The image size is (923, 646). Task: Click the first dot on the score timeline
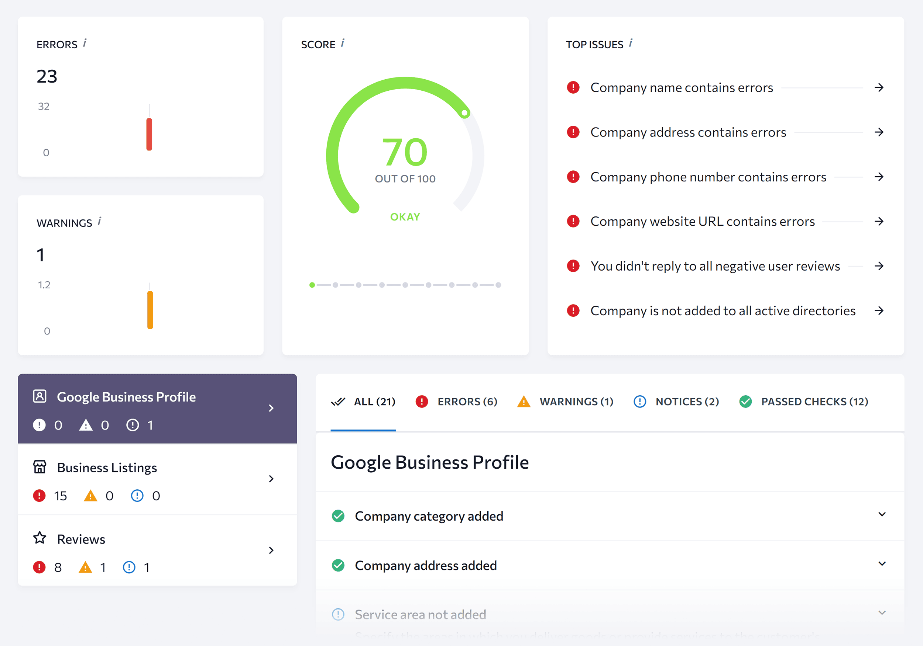(x=312, y=285)
